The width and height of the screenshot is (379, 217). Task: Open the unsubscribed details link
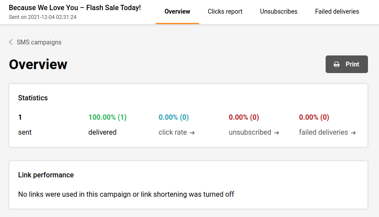[x=250, y=132]
